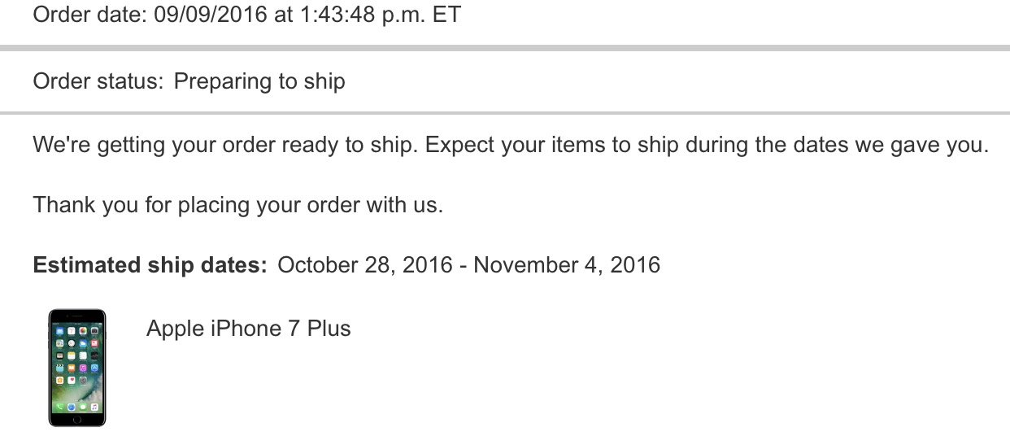1010x436 pixels.
Task: Click the front camera area of pictured iPhone
Action: [x=77, y=316]
